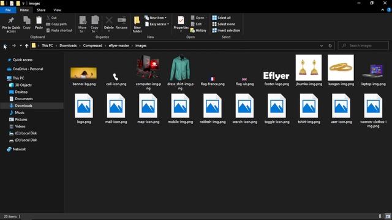The image size is (392, 220).
Task: Click Select all in ribbon
Action: (x=222, y=18)
